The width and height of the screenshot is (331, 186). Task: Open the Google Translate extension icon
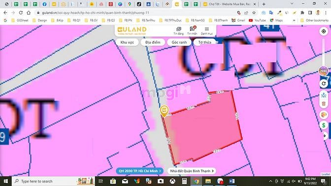click(271, 13)
